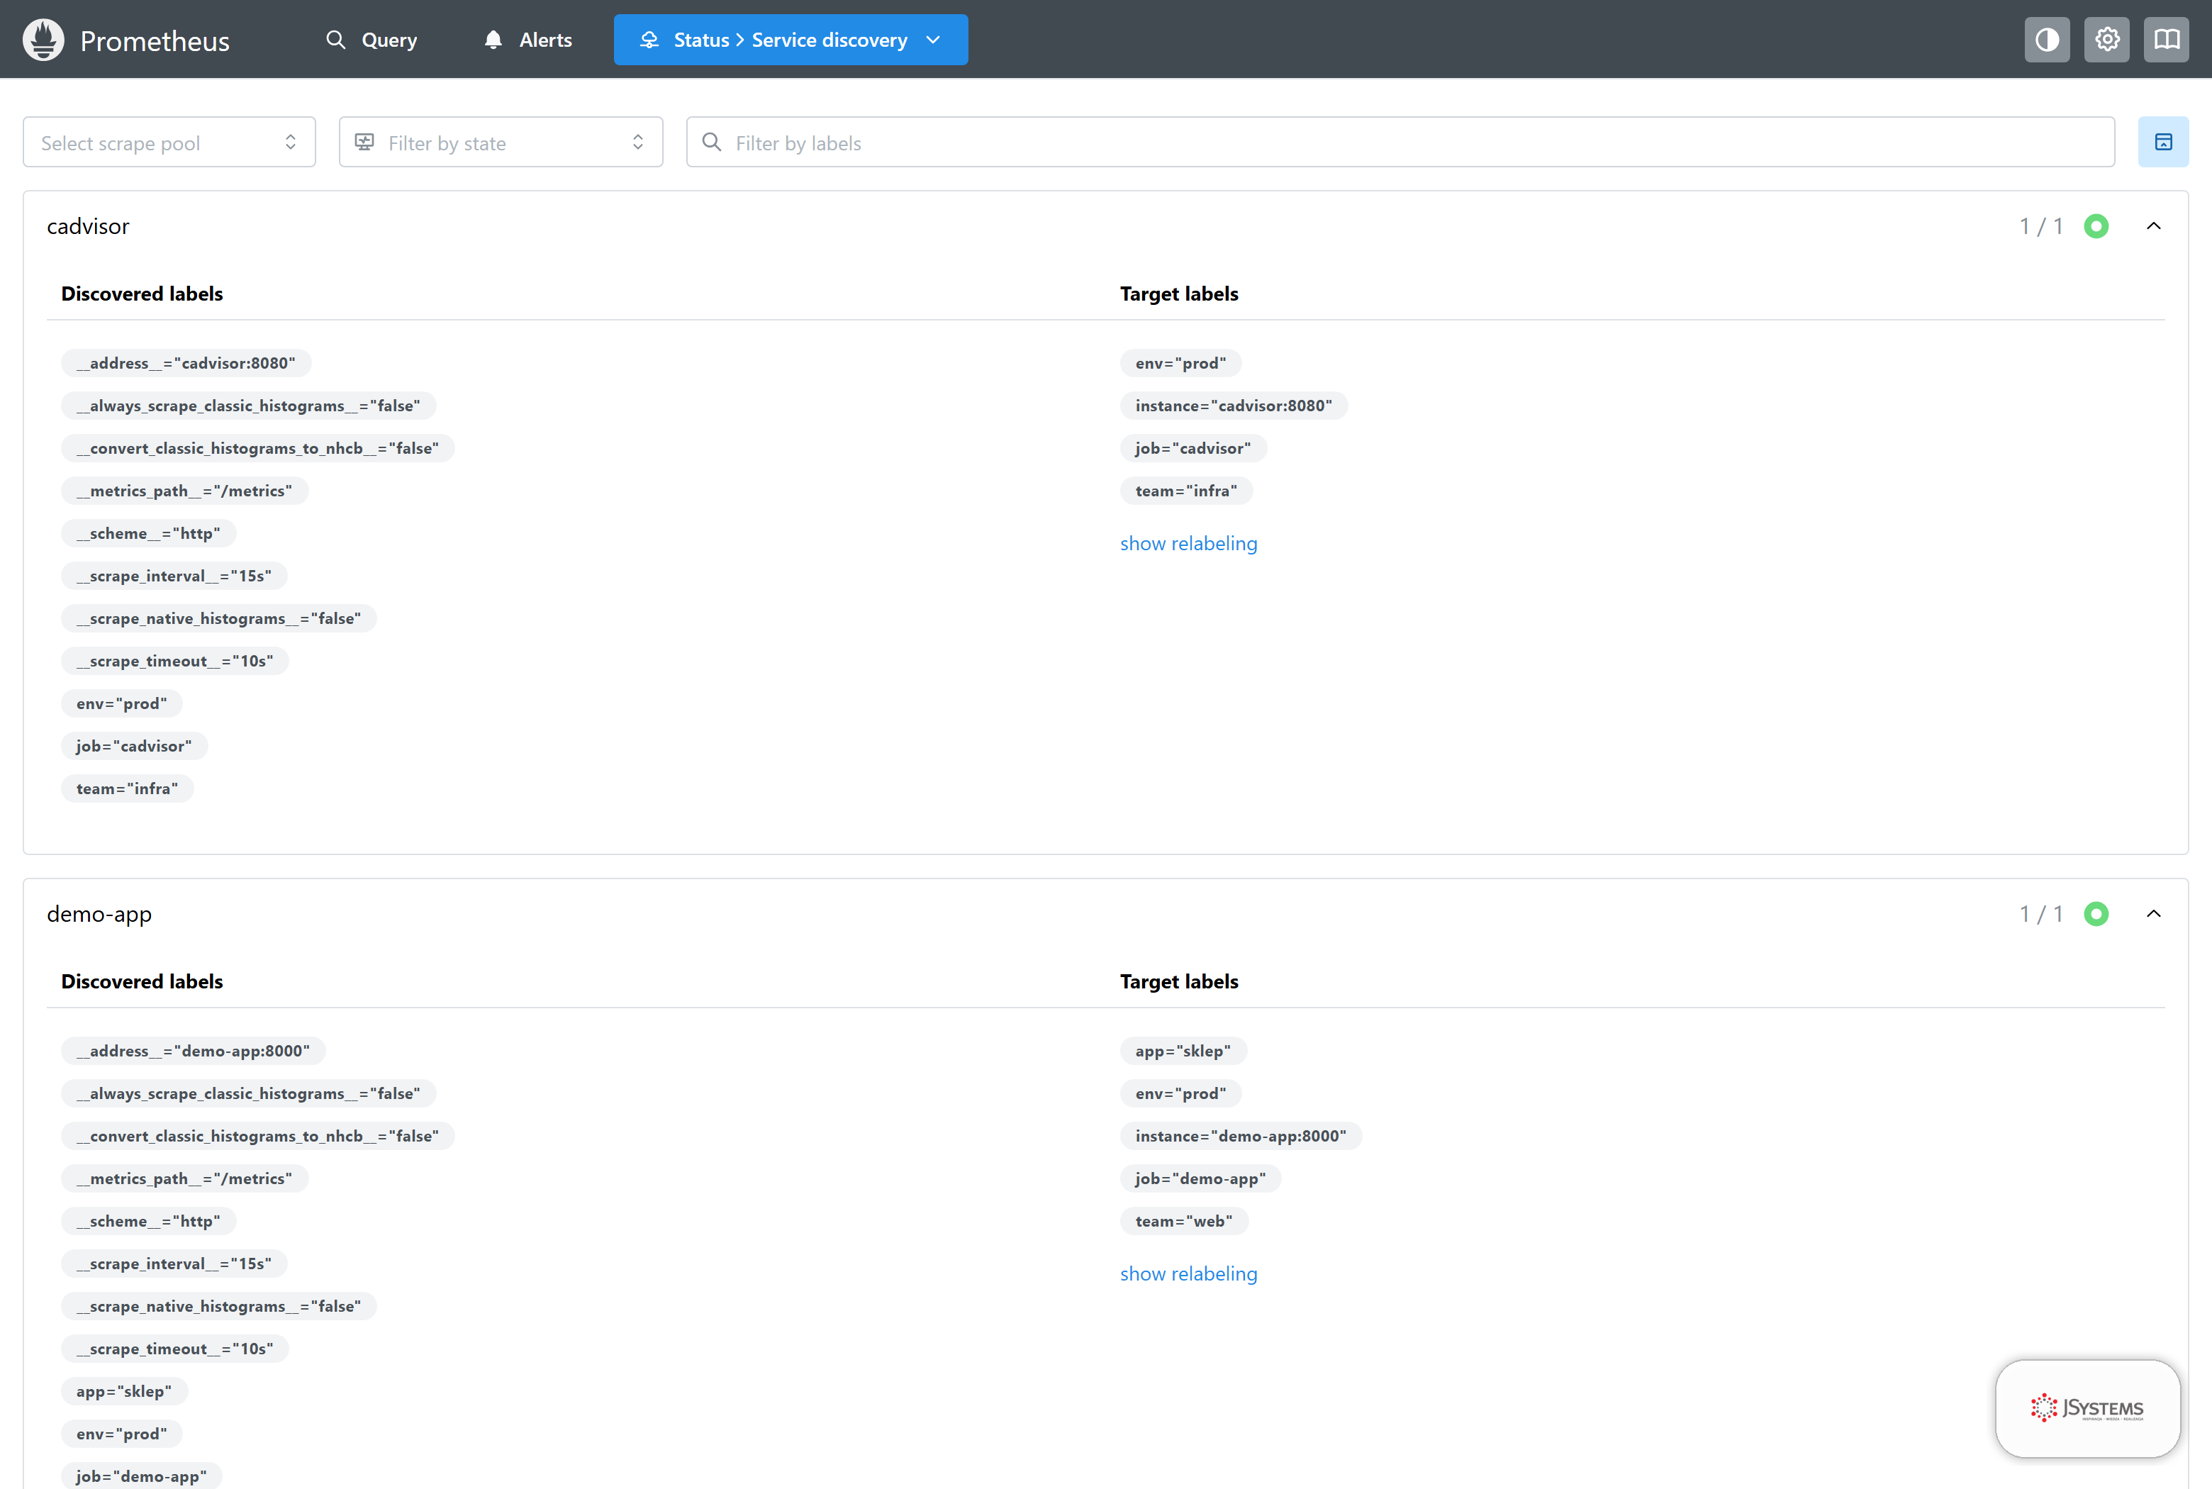Open the Status > Service discovery menu

[x=791, y=40]
